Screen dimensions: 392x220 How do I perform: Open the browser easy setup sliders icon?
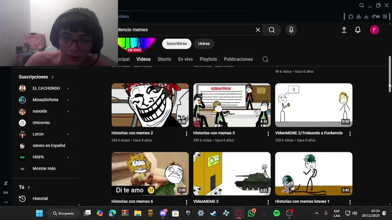pyautogui.click(x=385, y=16)
